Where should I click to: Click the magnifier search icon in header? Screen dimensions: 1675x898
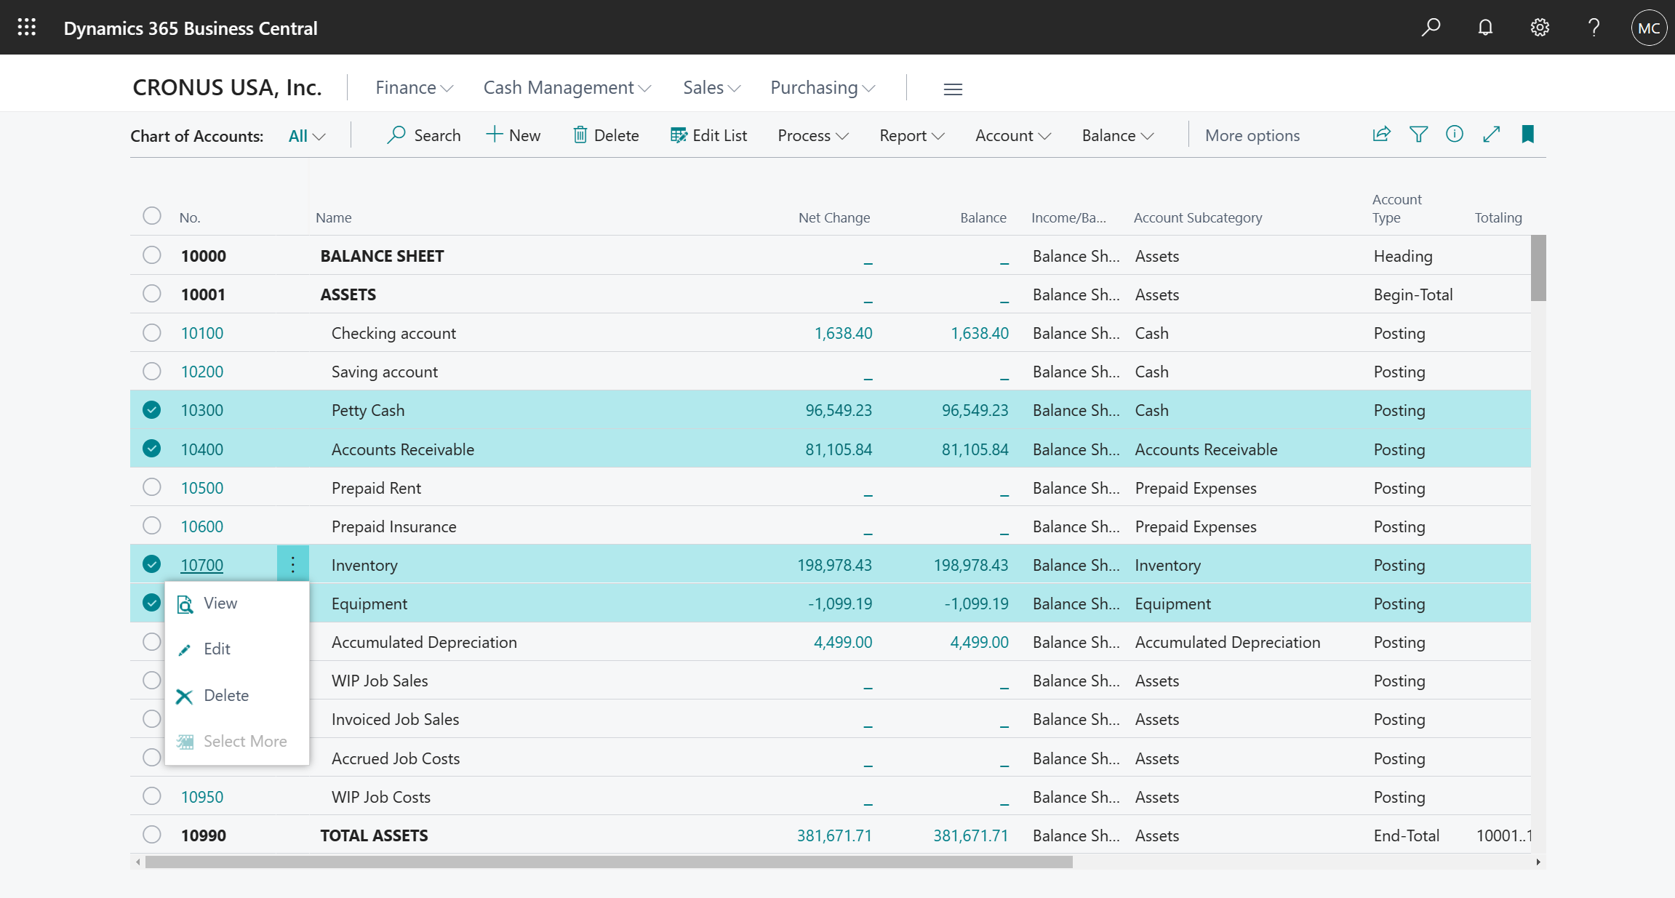[1431, 28]
